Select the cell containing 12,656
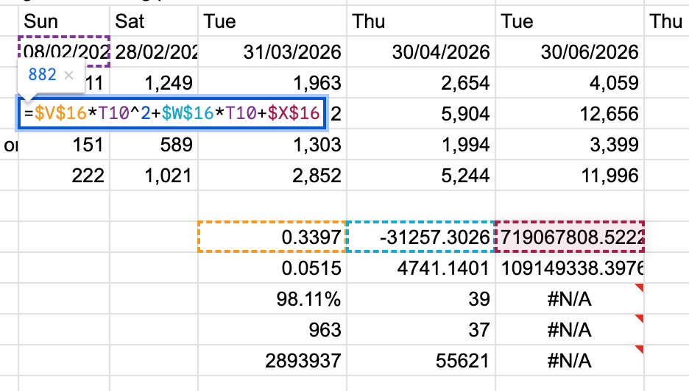Image resolution: width=689 pixels, height=391 pixels. click(x=570, y=113)
